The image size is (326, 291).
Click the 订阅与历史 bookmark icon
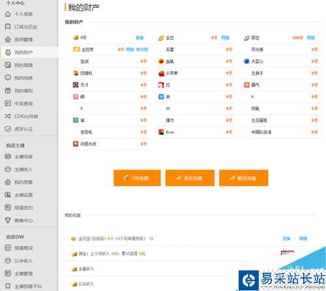point(8,27)
